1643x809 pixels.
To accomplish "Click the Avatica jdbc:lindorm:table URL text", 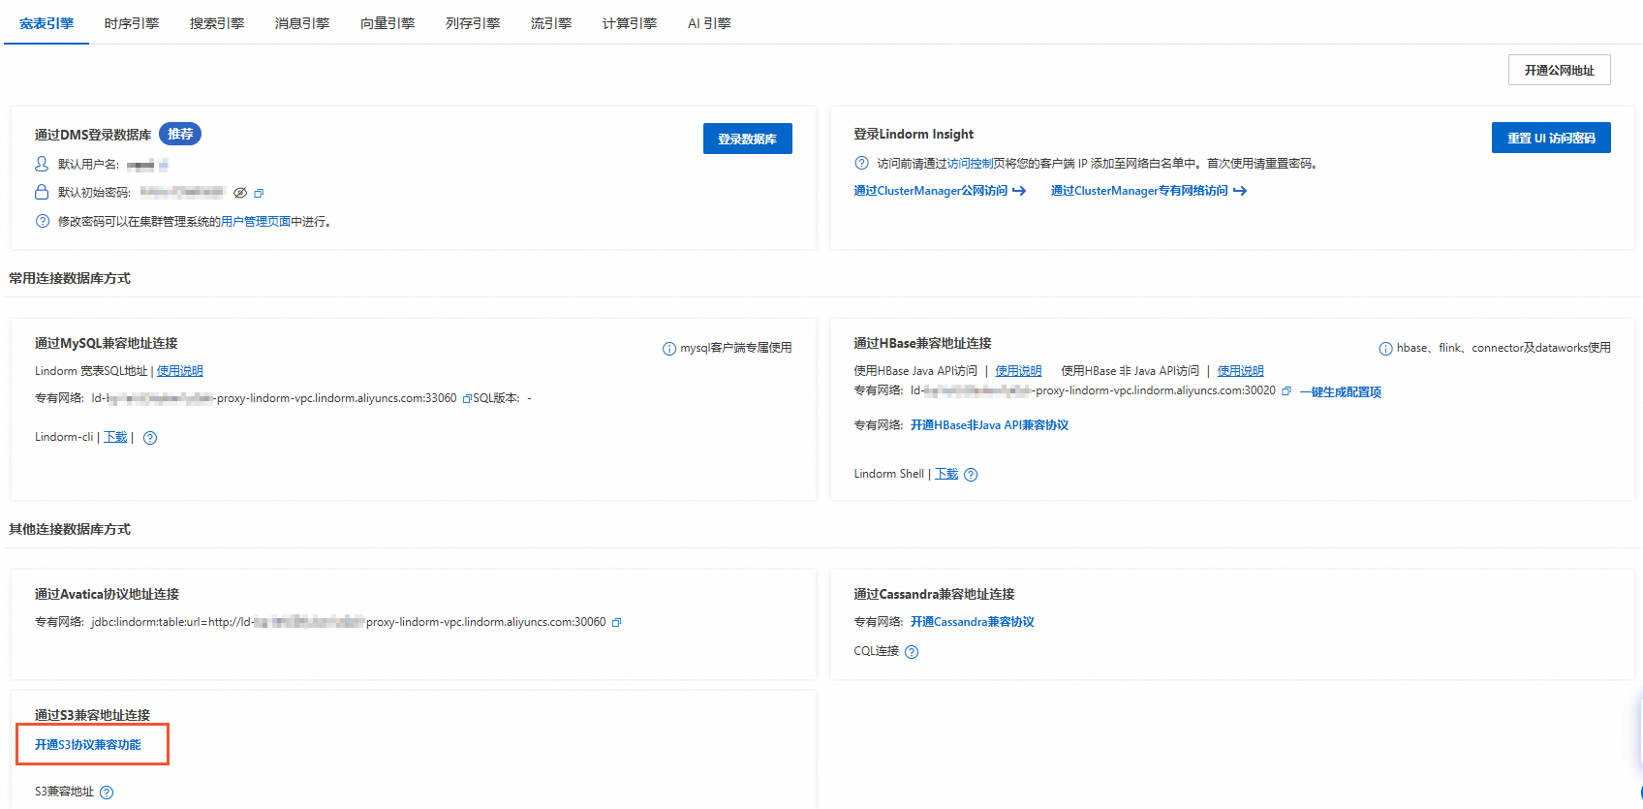I will click(349, 622).
